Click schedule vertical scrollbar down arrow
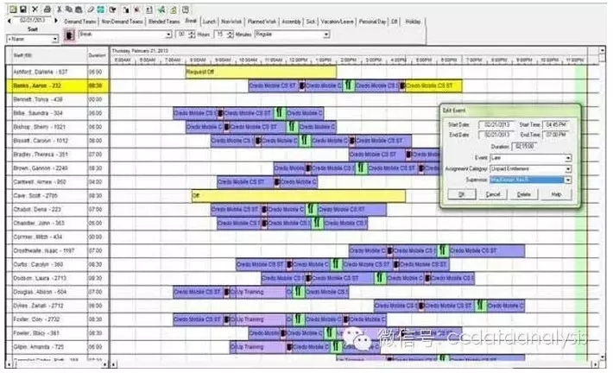Screen dimensions: 613x373 click(602, 357)
